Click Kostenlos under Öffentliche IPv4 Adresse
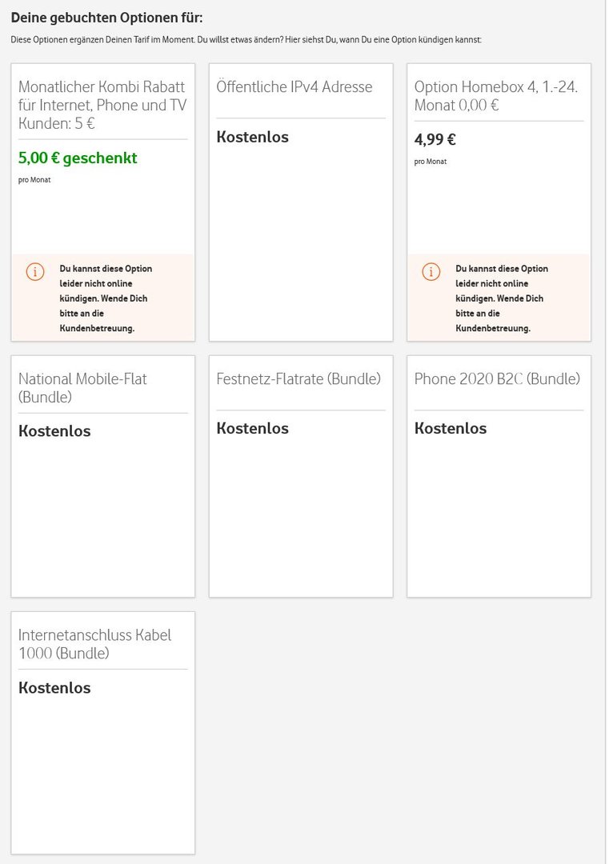613x864 pixels. click(x=252, y=137)
